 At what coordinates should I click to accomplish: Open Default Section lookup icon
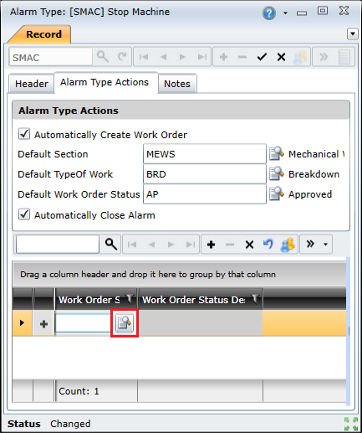277,153
